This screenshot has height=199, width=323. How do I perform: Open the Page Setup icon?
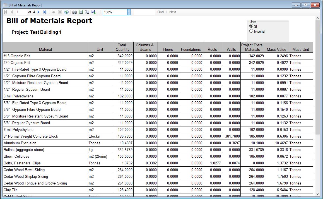[87, 12]
